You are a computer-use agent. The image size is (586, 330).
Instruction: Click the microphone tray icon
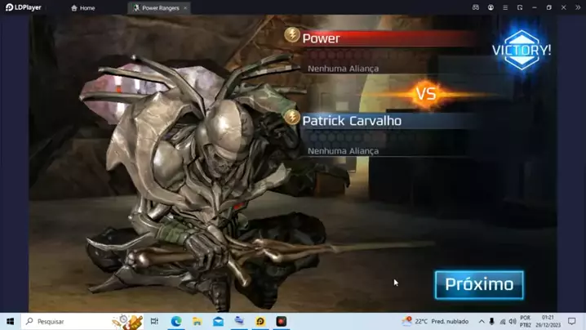pyautogui.click(x=492, y=321)
